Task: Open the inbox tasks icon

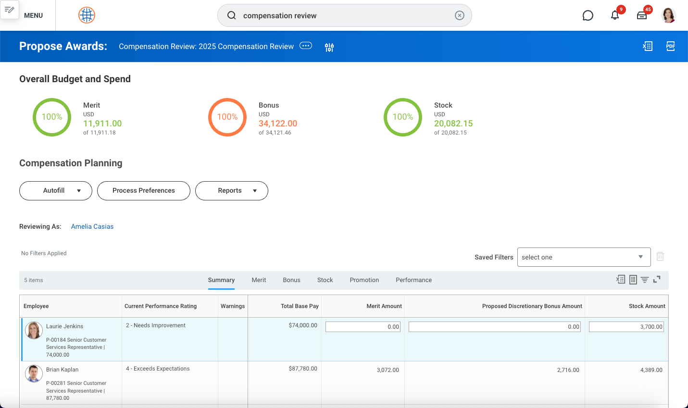Action: pyautogui.click(x=642, y=15)
